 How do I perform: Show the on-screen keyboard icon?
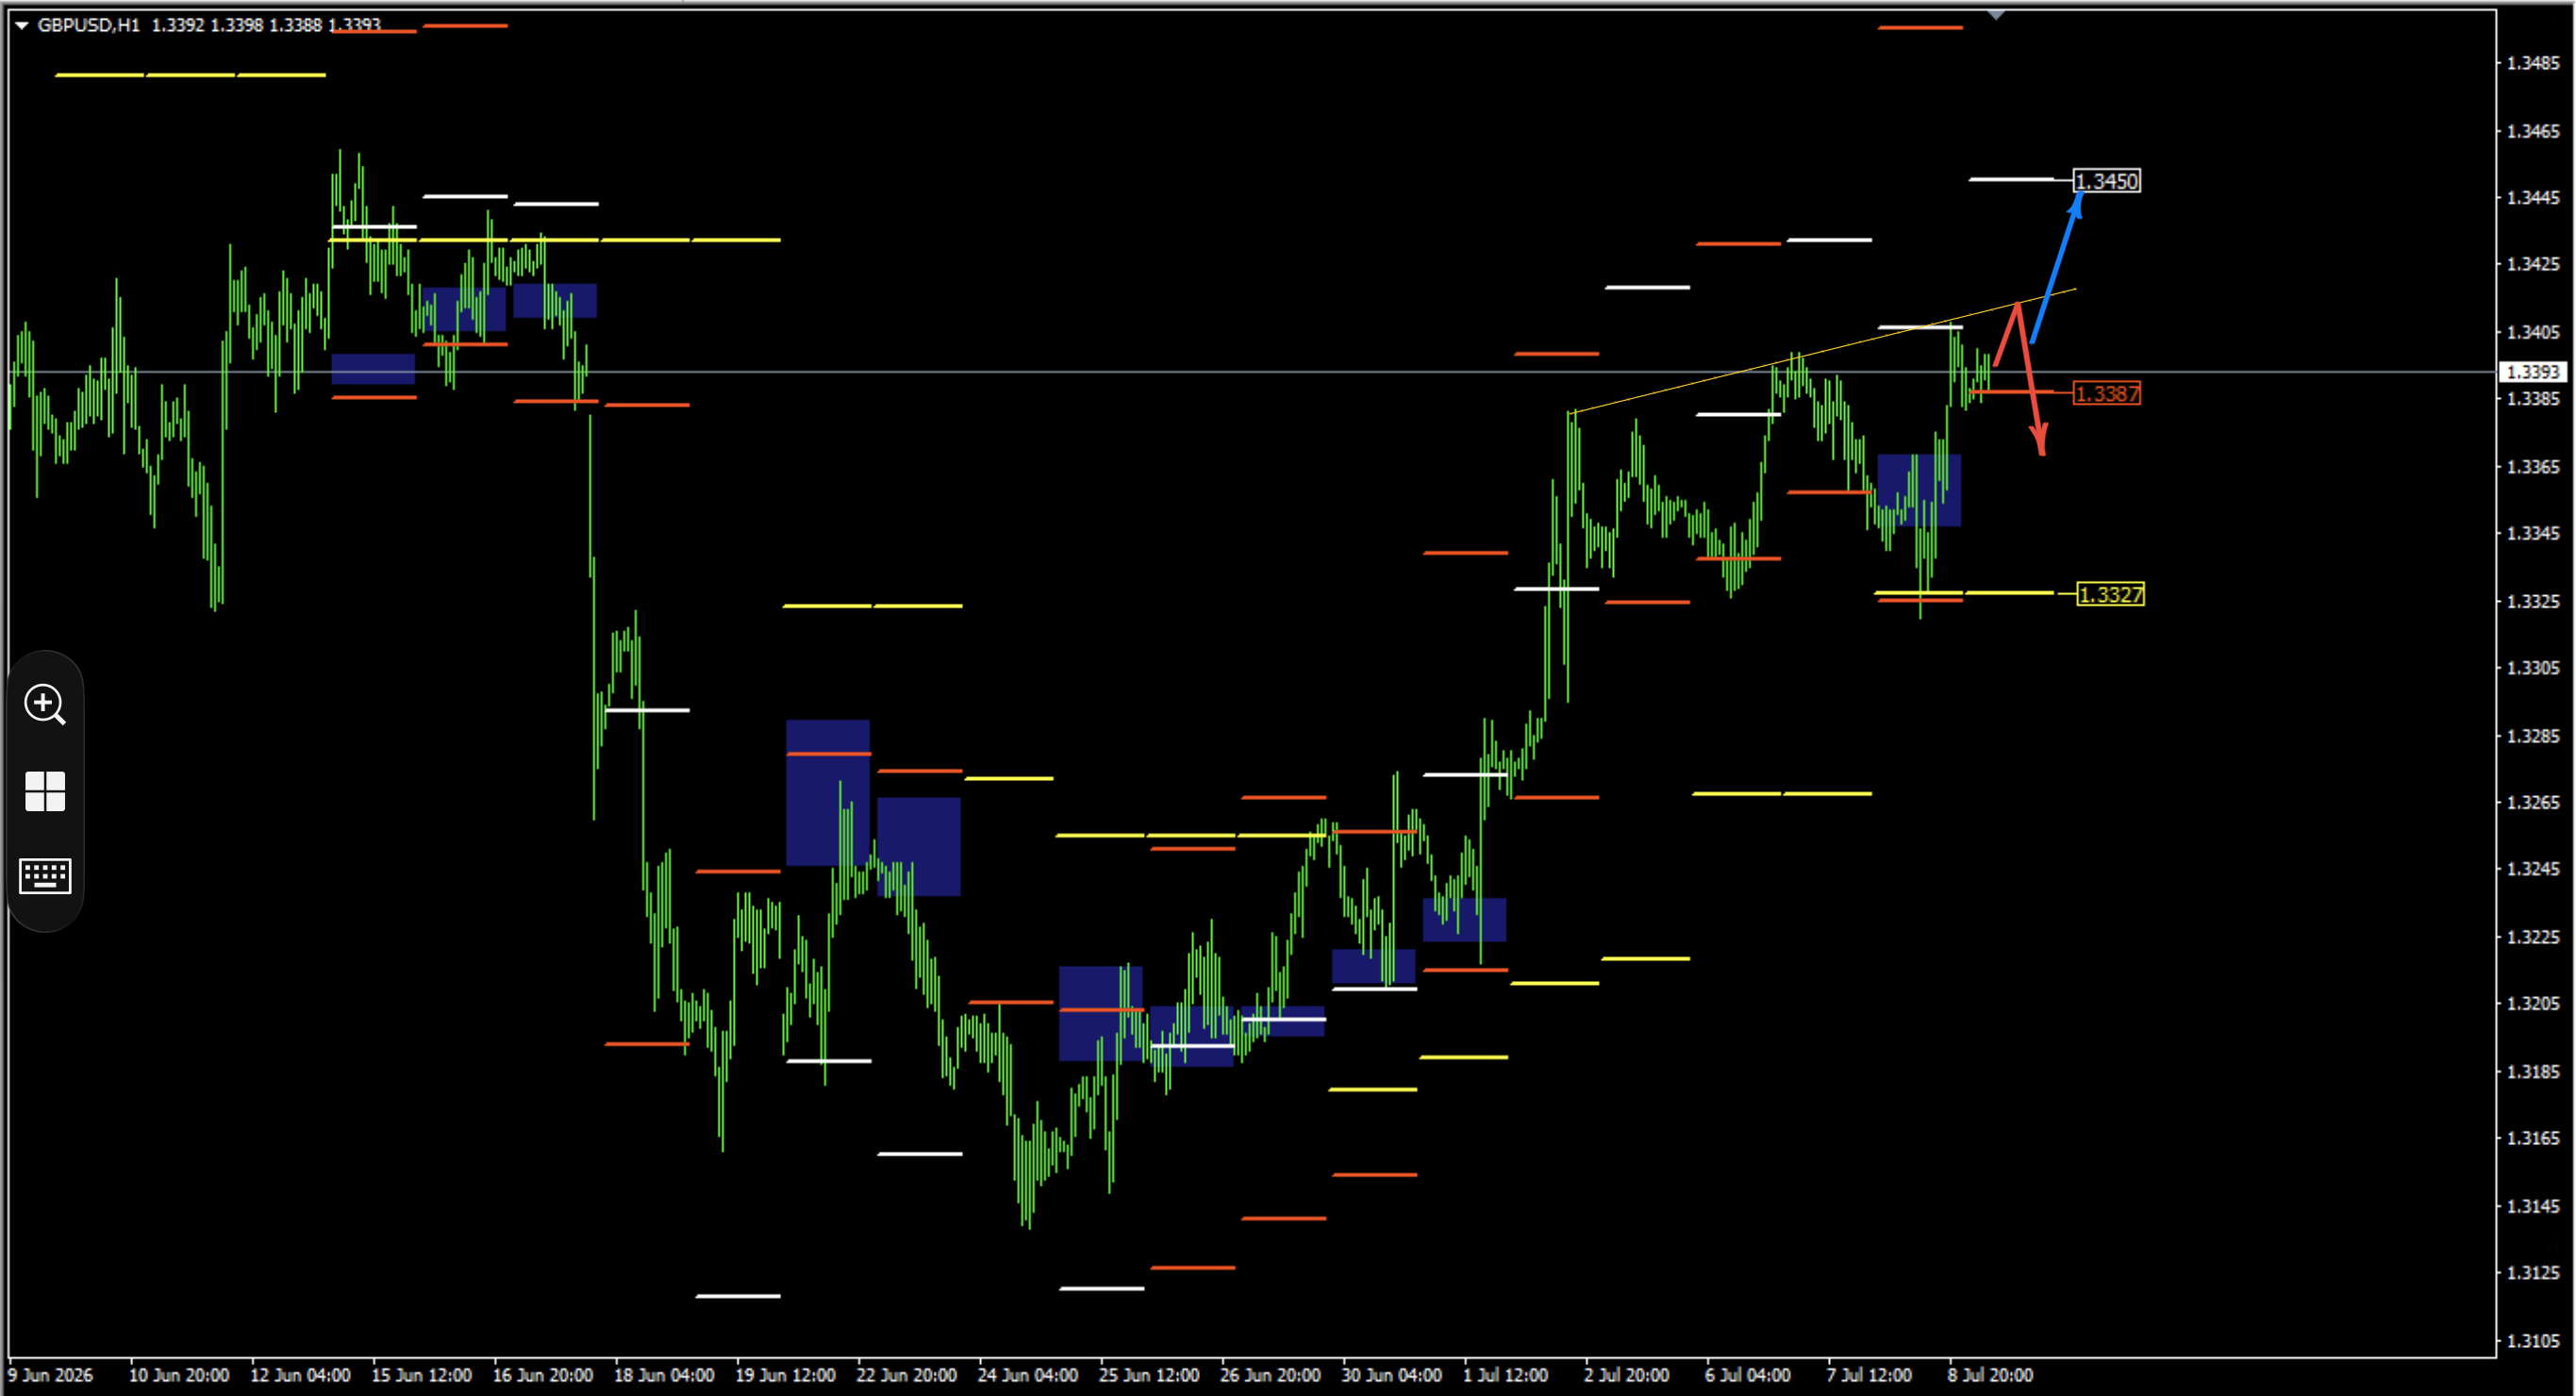pos(45,876)
